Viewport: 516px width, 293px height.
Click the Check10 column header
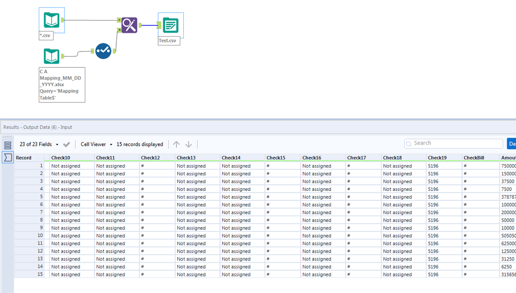click(72, 158)
